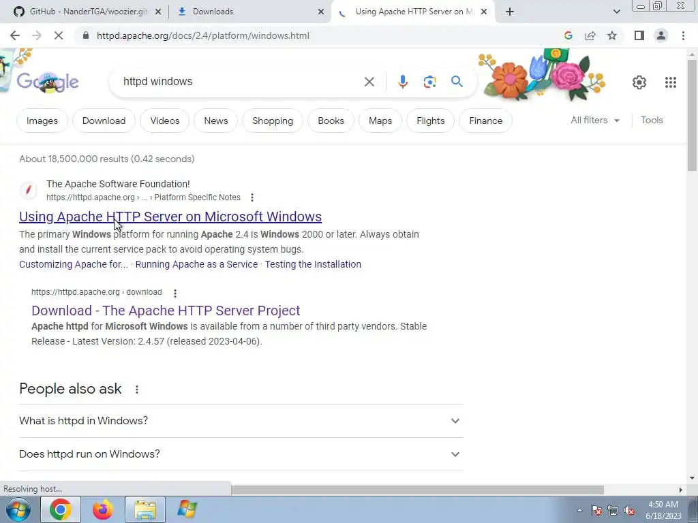Open 'Testing the Installation' sublink
698x523 pixels.
point(313,264)
